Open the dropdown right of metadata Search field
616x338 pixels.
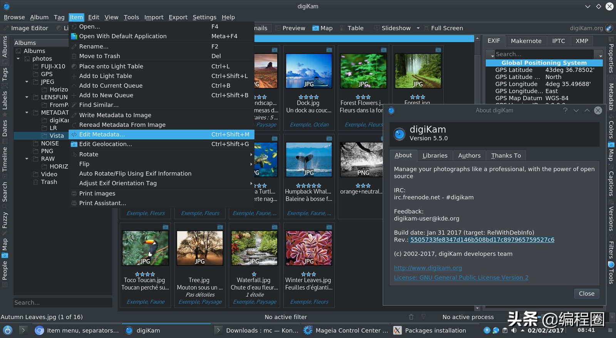(x=598, y=54)
